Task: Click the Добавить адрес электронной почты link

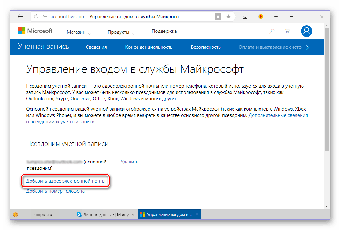Action: pyautogui.click(x=66, y=181)
